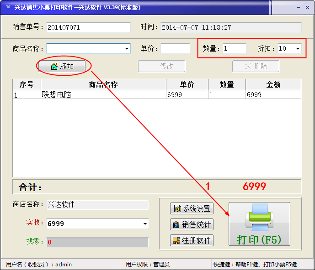Click the 用户名 admin status bar entry
Viewport: 315px width, 270px height.
click(x=38, y=265)
